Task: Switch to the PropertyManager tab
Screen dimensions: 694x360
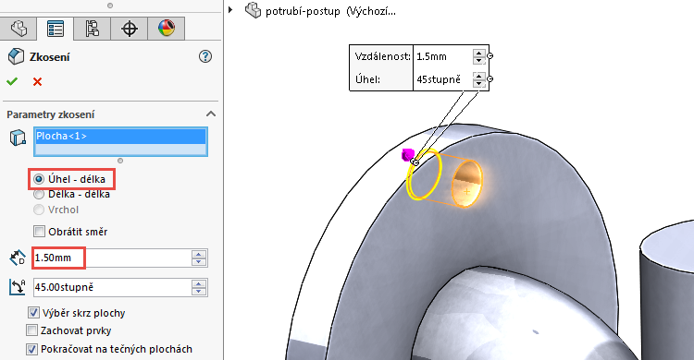Action: (56, 29)
